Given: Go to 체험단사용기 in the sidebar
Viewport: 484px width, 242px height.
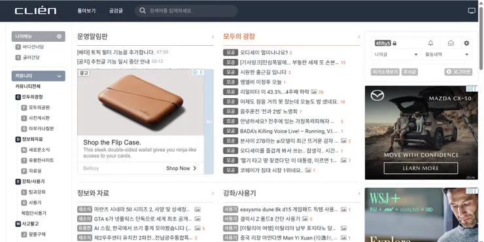Looking at the screenshot, I should 33,213.
